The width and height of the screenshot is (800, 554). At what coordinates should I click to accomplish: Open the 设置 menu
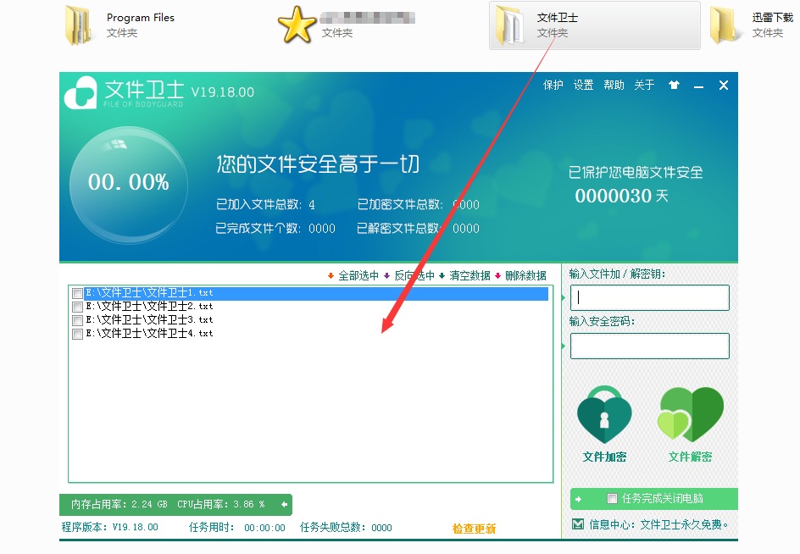pos(583,85)
